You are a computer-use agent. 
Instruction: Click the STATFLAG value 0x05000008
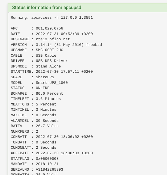tap(47, 159)
